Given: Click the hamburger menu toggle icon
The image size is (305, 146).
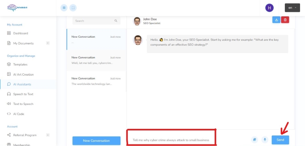Looking at the screenshot, I should point(64,8).
